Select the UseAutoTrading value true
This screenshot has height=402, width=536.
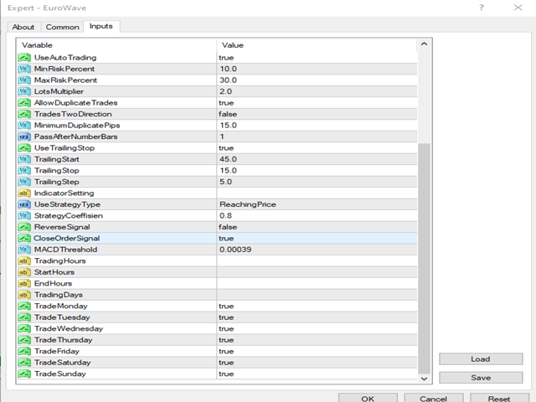click(x=226, y=58)
